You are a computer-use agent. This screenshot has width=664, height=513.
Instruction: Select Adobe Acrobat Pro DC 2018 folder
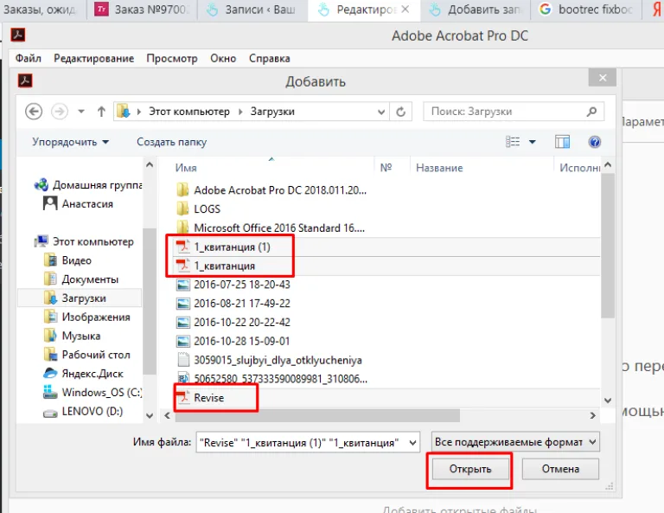271,189
